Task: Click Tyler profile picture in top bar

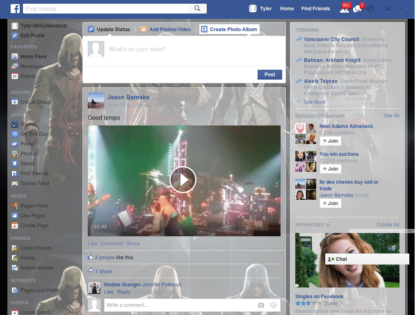Action: pos(253,9)
